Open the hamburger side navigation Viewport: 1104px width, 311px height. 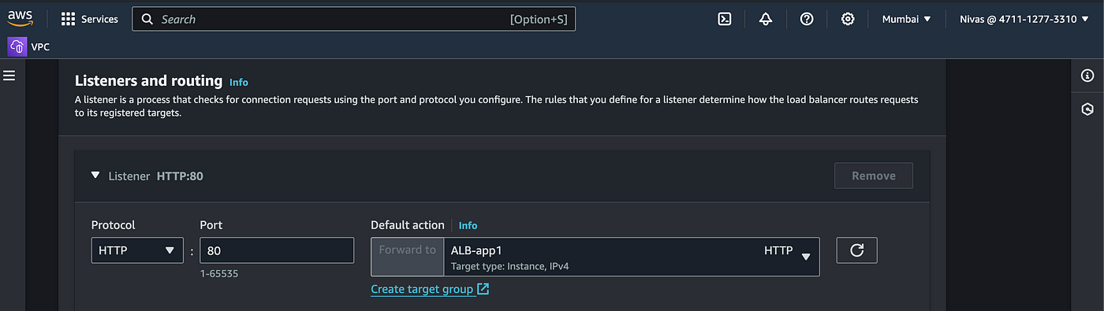[9, 76]
